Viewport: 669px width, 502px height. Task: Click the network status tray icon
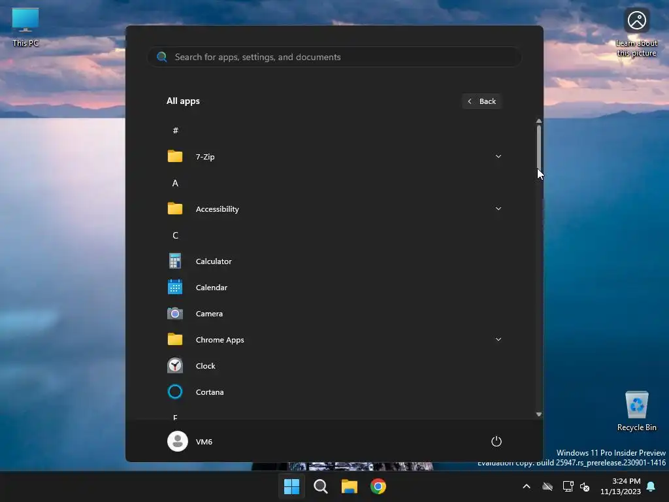click(x=568, y=486)
